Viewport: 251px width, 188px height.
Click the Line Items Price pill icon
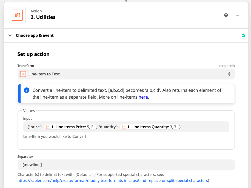(48, 127)
